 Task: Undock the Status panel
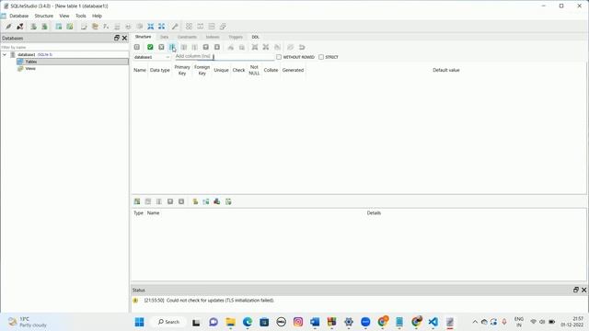[x=576, y=290]
